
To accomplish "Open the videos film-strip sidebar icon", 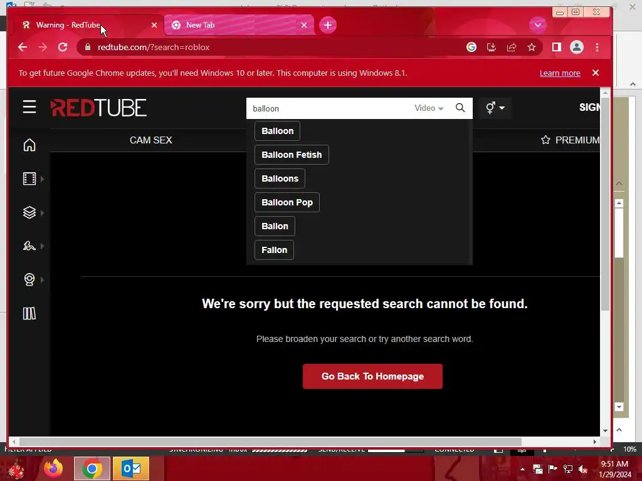I will click(x=29, y=178).
